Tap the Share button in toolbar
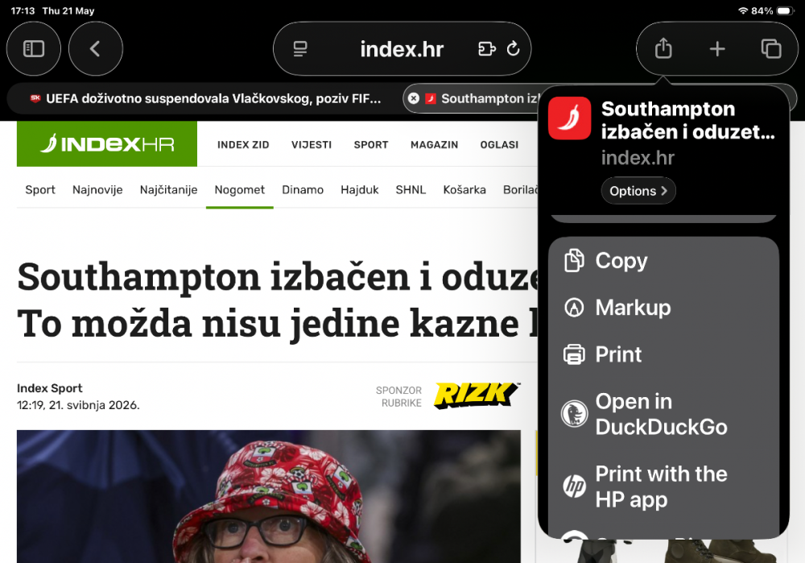Viewport: 805px width, 563px height. 663,49
